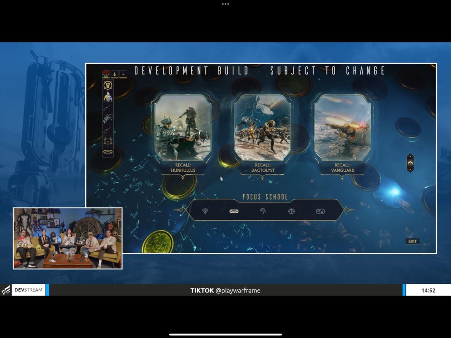This screenshot has height=338, width=451.
Task: Select the primary weapon slot in the sidebar
Action: (x=108, y=108)
